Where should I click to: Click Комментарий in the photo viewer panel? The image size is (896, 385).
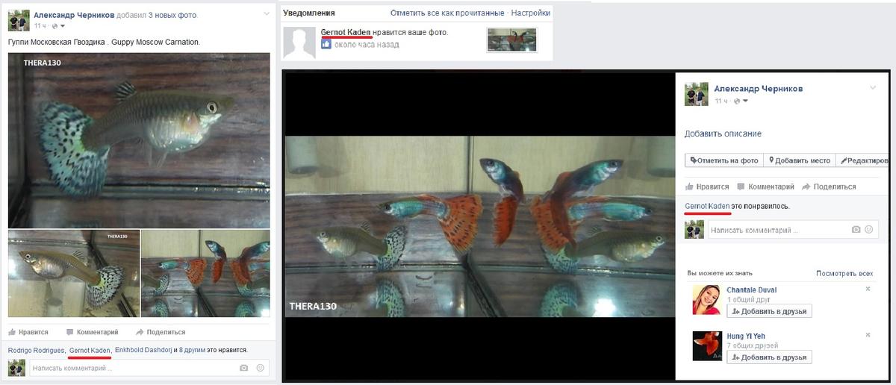[x=765, y=187]
